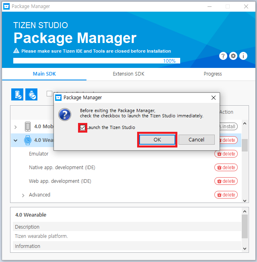Select the mobile profile filter icon
The width and height of the screenshot is (257, 262).
tap(17, 94)
